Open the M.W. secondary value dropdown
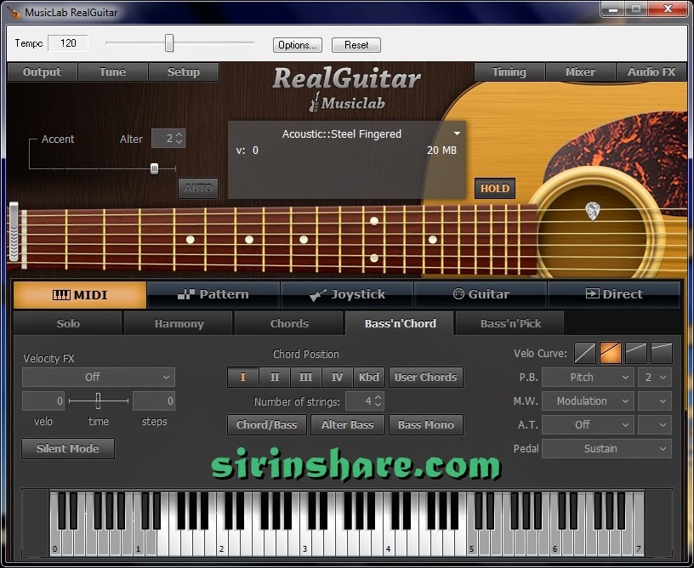Viewport: 694px width, 568px height. pos(655,401)
